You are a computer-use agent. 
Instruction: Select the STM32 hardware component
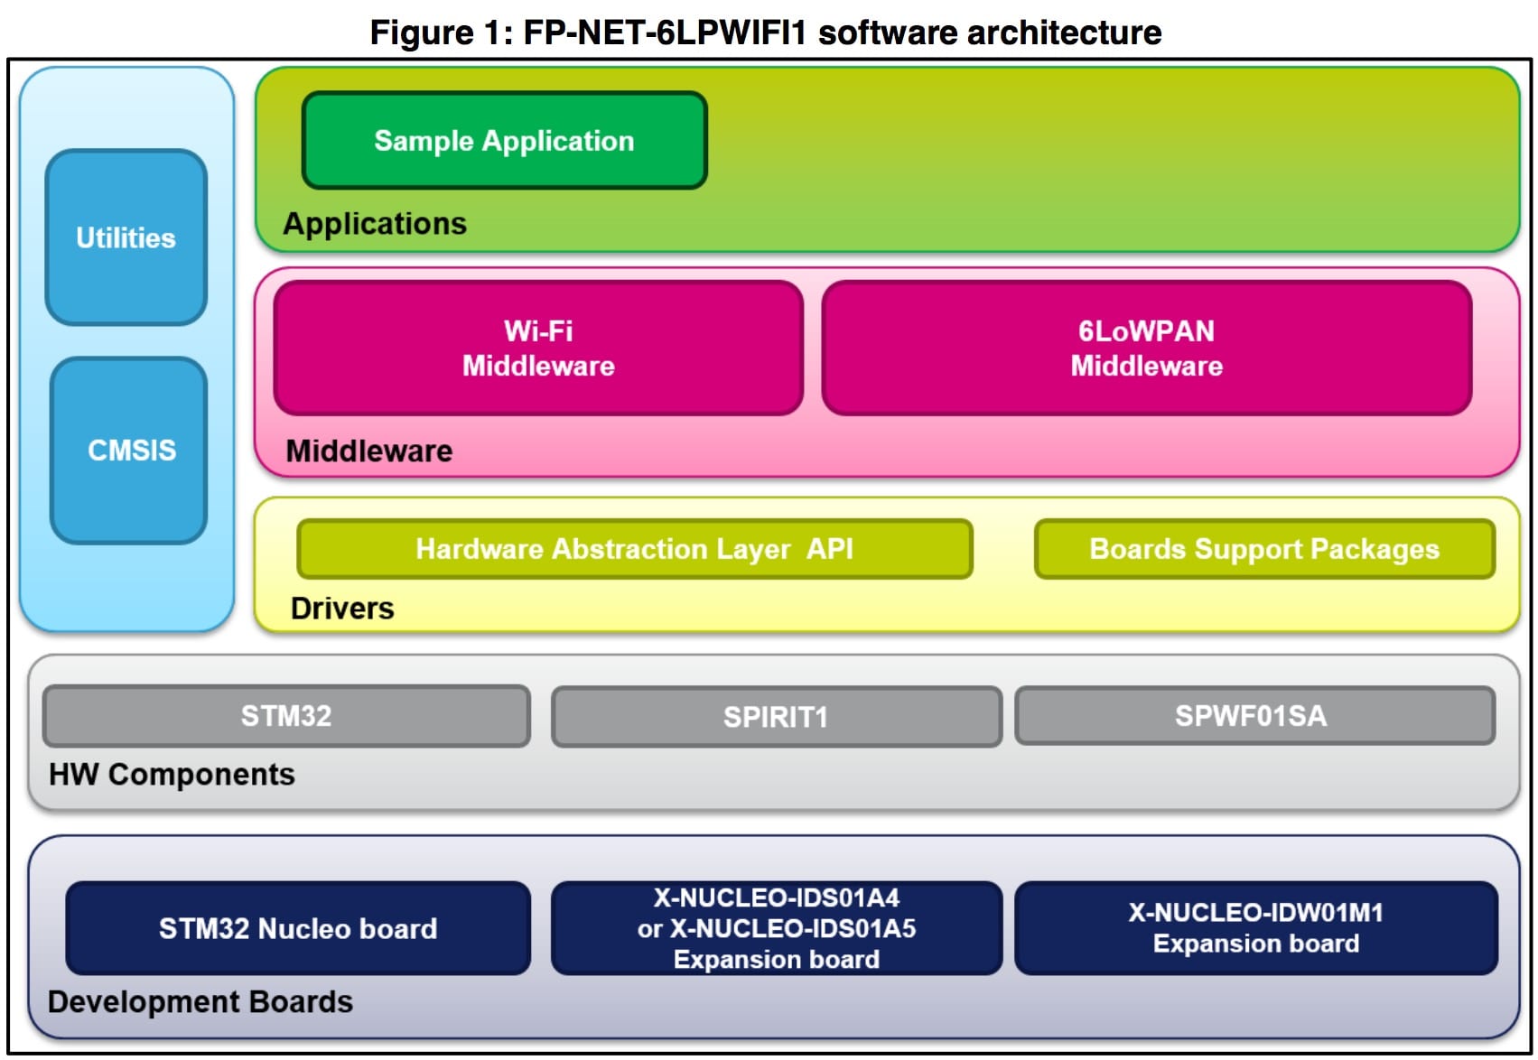tap(286, 716)
